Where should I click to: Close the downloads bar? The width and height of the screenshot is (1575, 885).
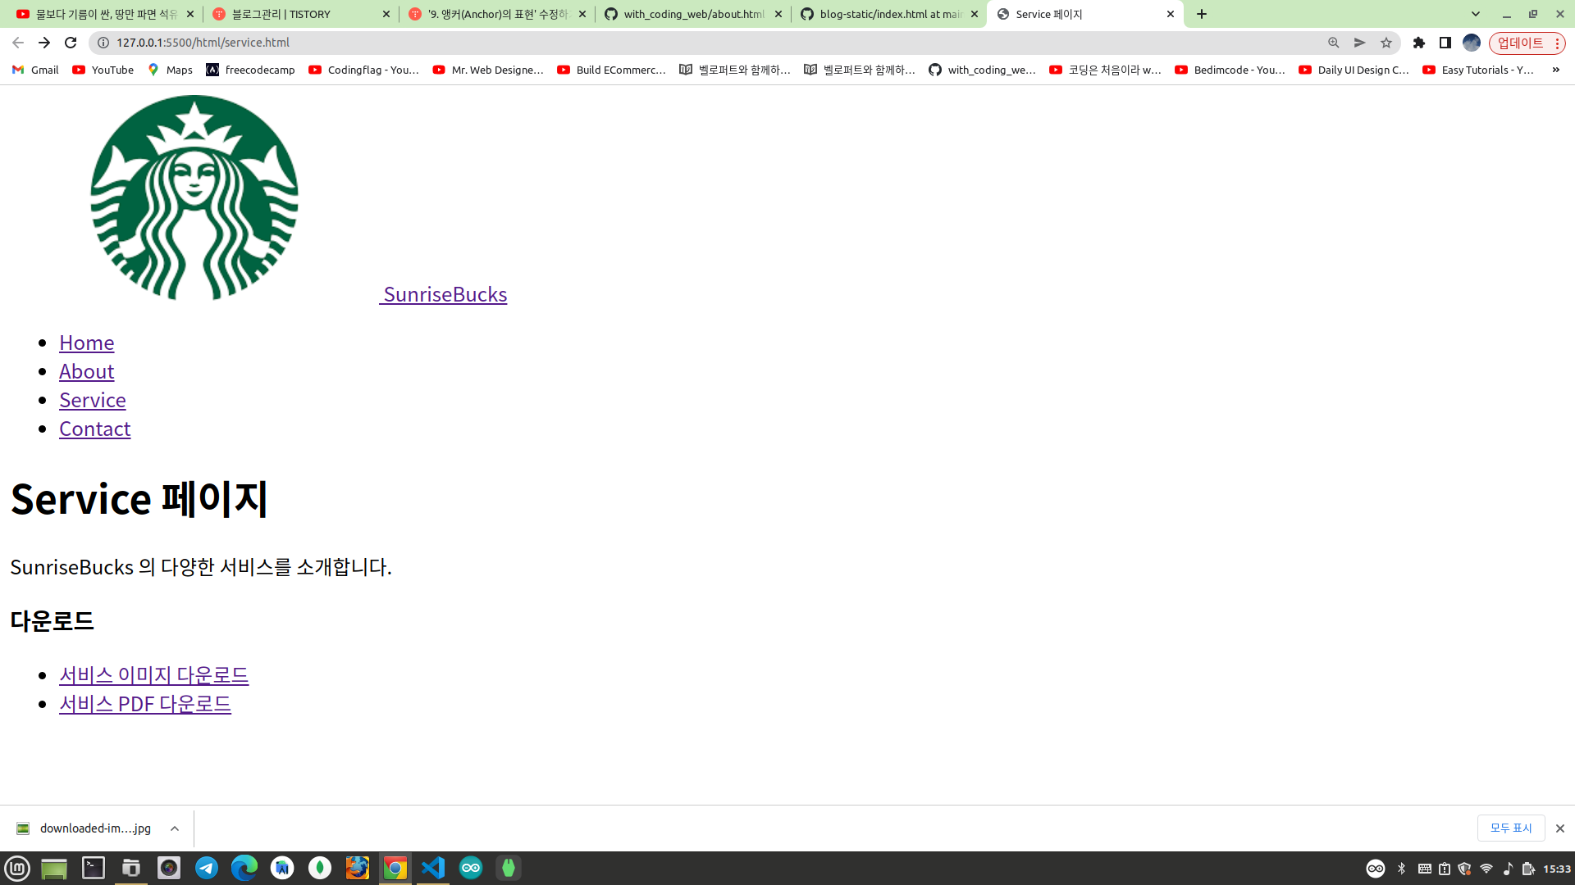point(1560,828)
